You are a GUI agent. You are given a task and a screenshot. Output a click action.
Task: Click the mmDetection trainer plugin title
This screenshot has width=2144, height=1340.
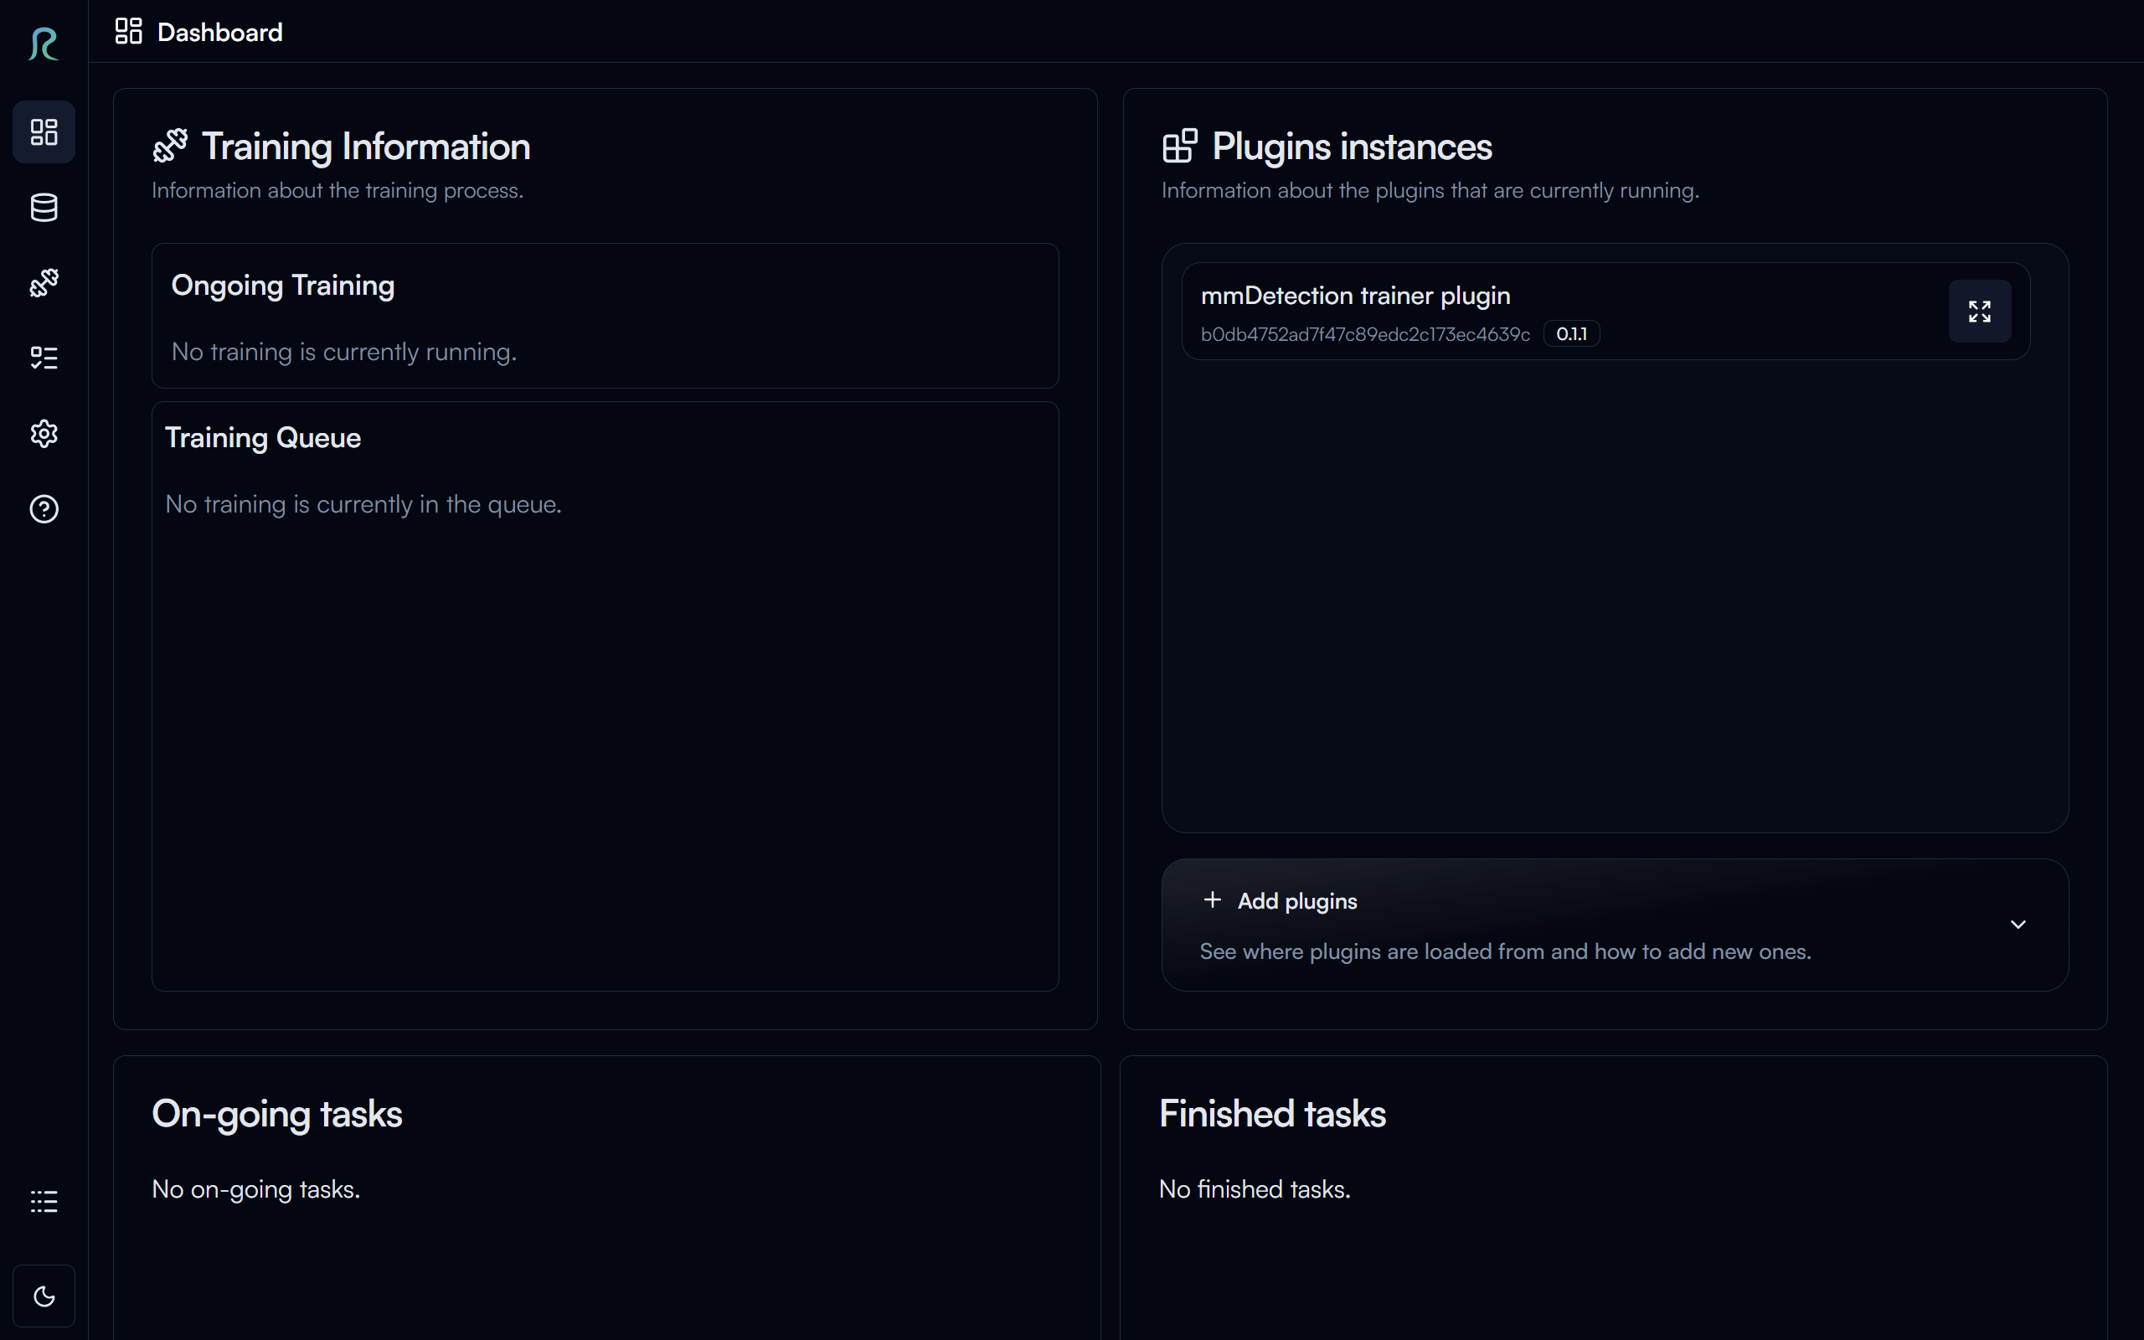1354,296
